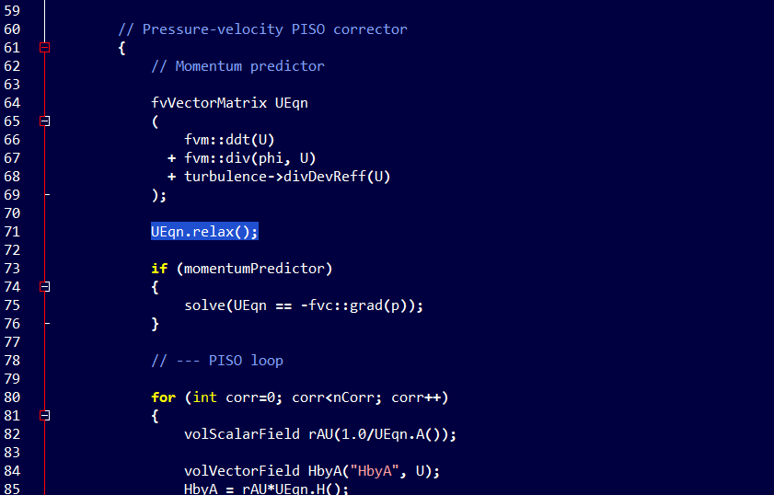The width and height of the screenshot is (774, 495).
Task: Place cursor in highlighted UEqn.relax(); text
Action: 204,232
